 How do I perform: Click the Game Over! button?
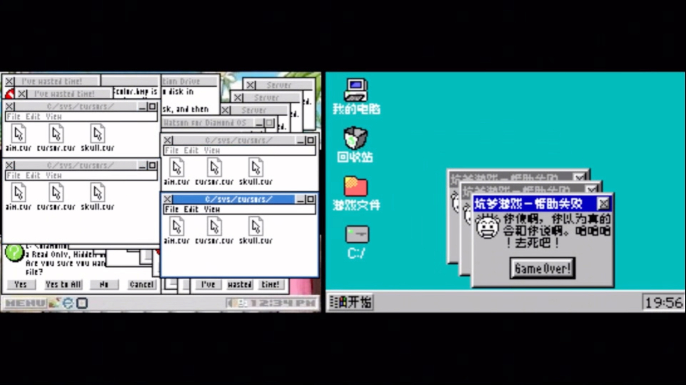pos(542,268)
